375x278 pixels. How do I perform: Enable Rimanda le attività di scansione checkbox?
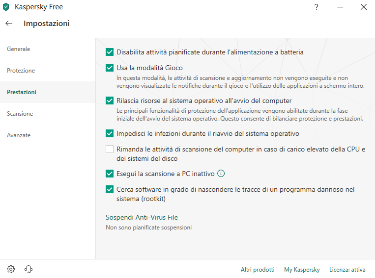pos(110,150)
